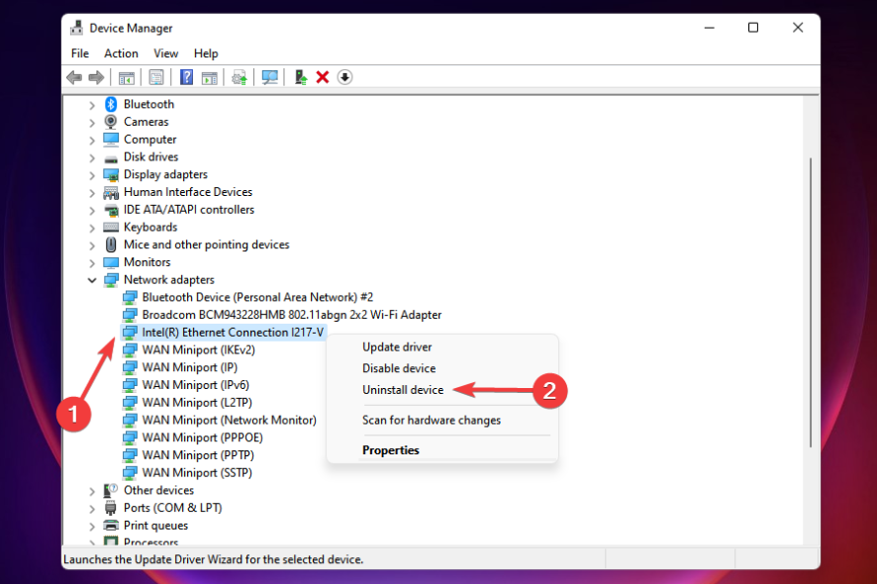Choose Uninstall device from the context menu
Viewport: 877px width, 584px height.
(x=403, y=389)
